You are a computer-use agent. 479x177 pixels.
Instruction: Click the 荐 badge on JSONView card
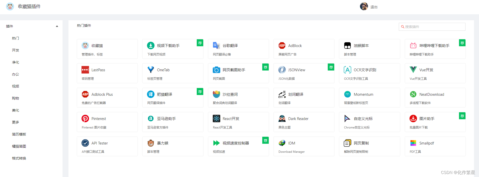331,67
